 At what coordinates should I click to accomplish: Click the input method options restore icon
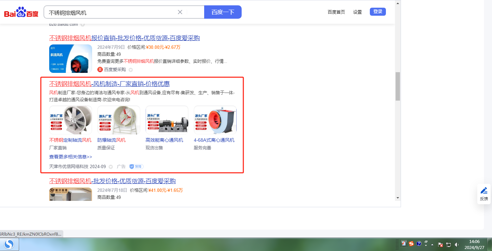(x=426, y=242)
